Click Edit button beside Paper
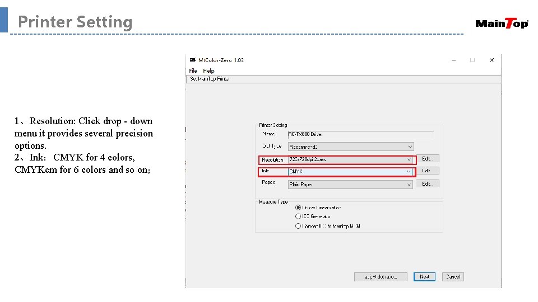538x302 pixels. (x=428, y=184)
